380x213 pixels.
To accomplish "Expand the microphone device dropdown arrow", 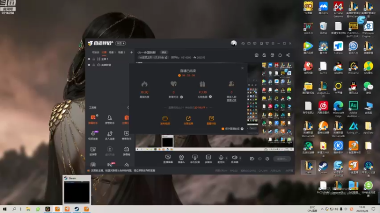I will coord(227,158).
